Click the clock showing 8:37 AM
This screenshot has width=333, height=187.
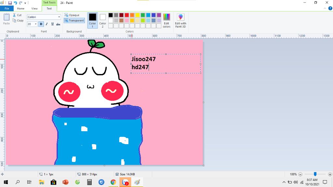(312, 180)
